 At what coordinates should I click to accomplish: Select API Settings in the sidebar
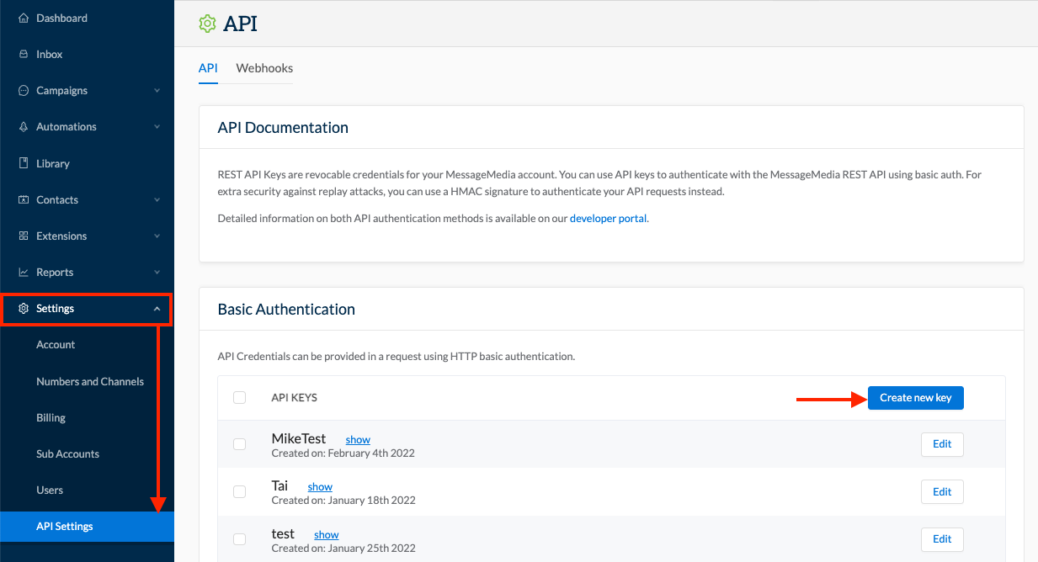87,527
